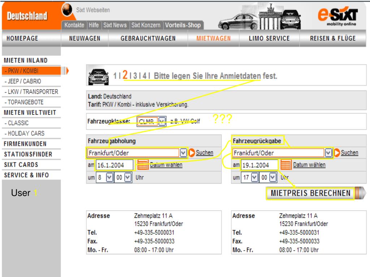Click the globe icon beside Sixt Webseiten
This screenshot has width=370, height=277.
tap(67, 10)
